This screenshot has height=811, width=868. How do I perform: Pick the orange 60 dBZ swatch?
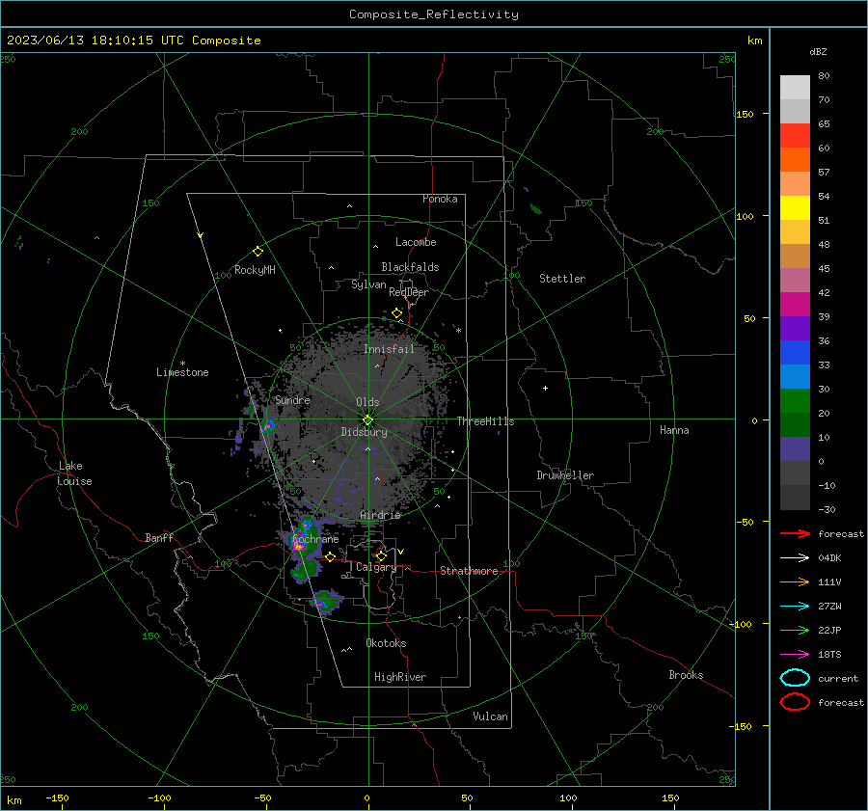795,159
